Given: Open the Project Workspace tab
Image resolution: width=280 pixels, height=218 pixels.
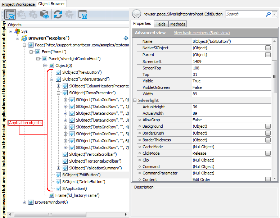Looking at the screenshot, I should (18, 4).
